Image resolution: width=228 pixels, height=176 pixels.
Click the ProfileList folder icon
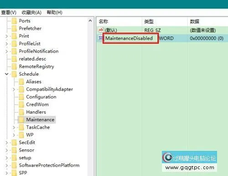[x=14, y=44]
